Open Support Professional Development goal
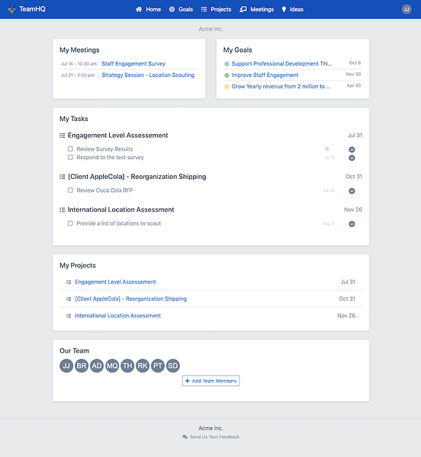 (x=282, y=63)
